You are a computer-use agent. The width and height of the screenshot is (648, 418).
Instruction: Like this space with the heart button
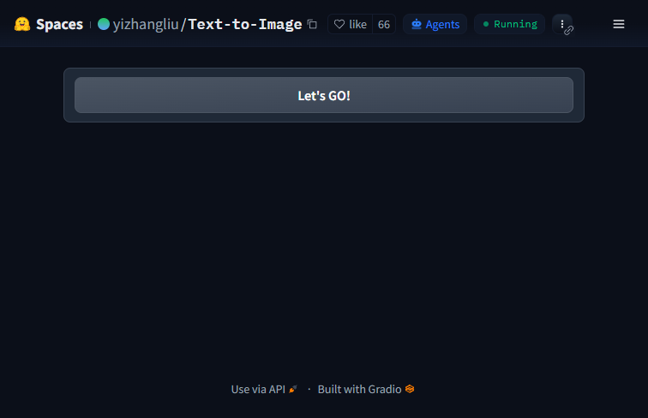click(x=351, y=24)
